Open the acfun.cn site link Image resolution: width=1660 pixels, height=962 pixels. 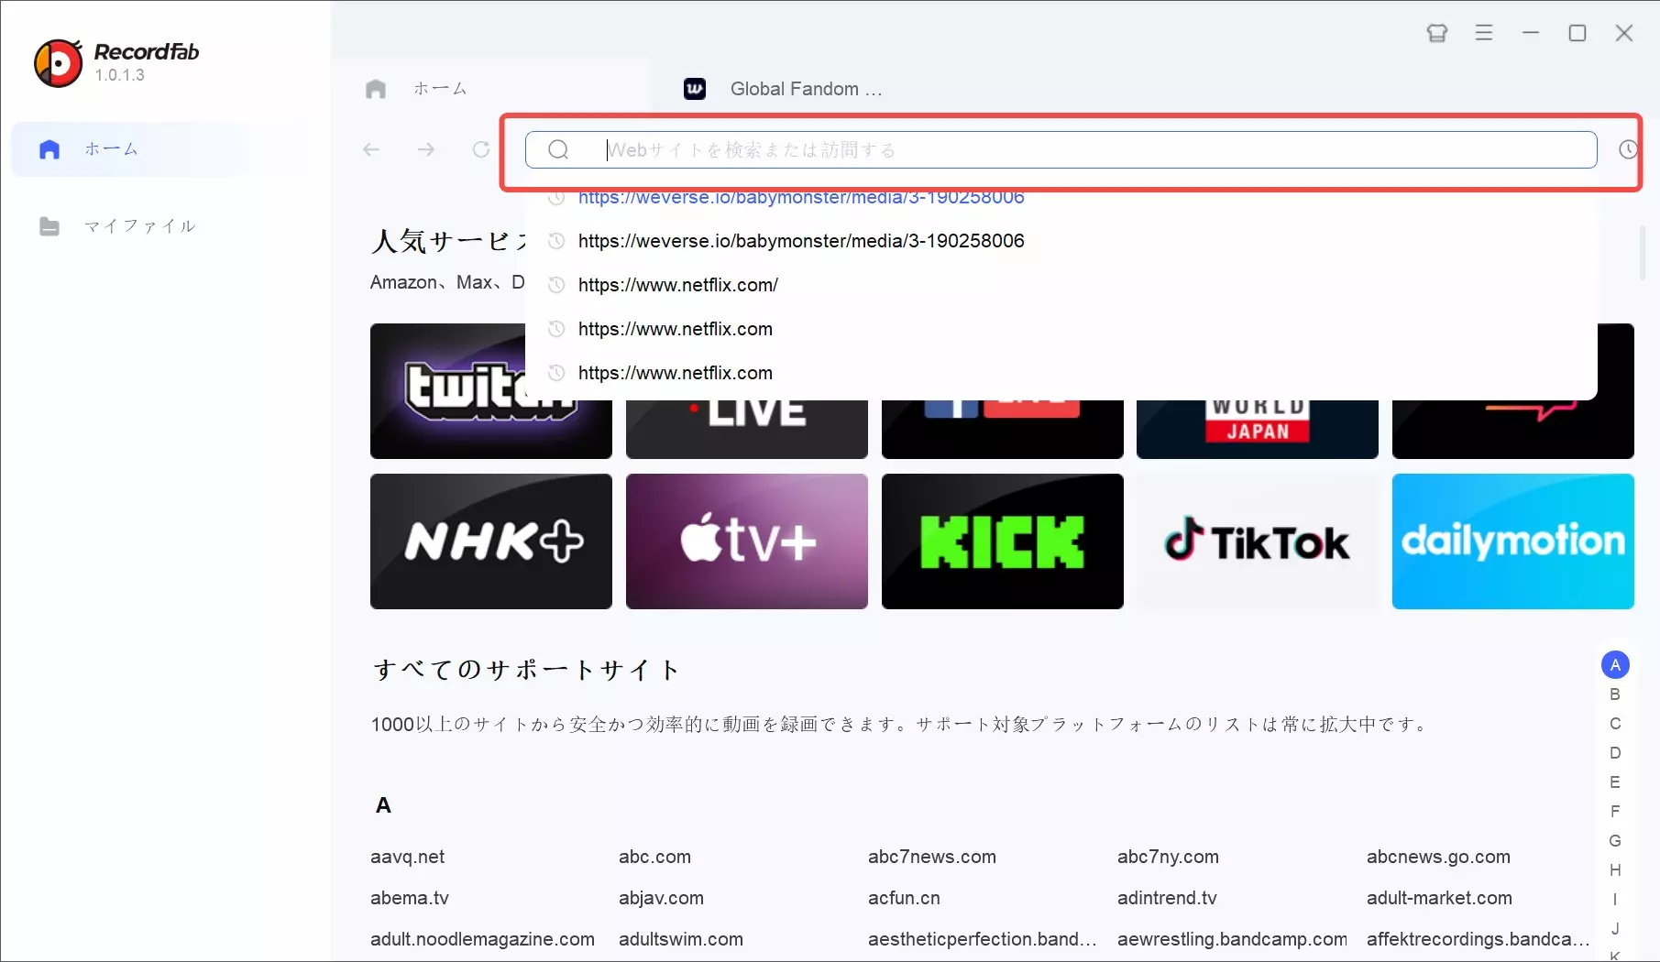click(904, 898)
